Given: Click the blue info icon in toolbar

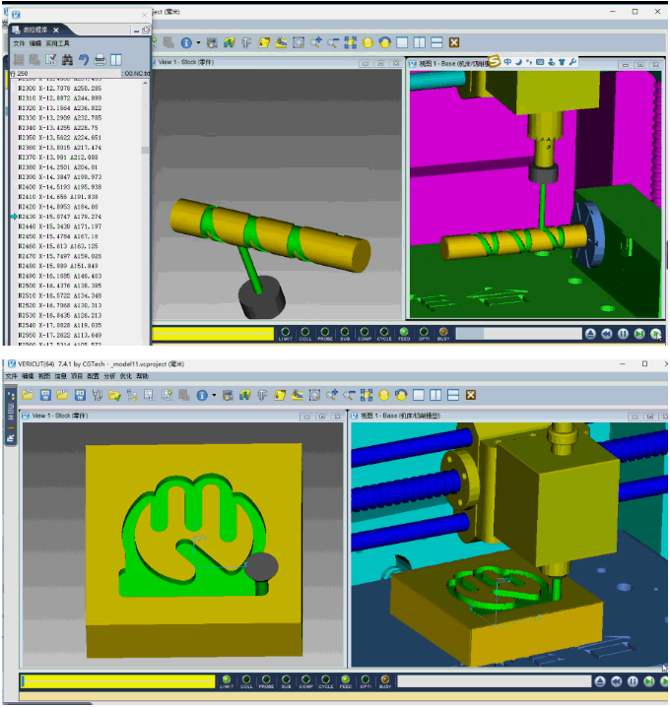Looking at the screenshot, I should point(200,395).
